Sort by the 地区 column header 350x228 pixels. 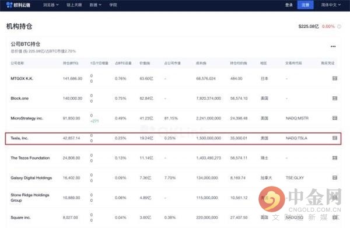coord(264,63)
